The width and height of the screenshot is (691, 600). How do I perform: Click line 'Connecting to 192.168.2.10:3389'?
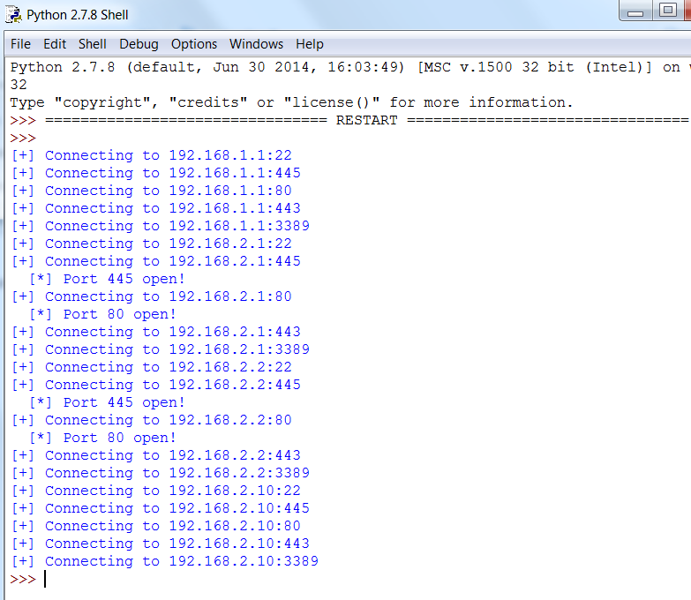[165, 561]
